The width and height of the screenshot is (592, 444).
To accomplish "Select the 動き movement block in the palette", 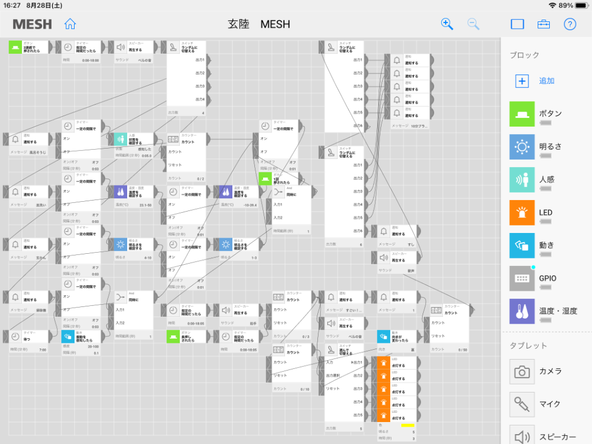I will click(x=522, y=245).
